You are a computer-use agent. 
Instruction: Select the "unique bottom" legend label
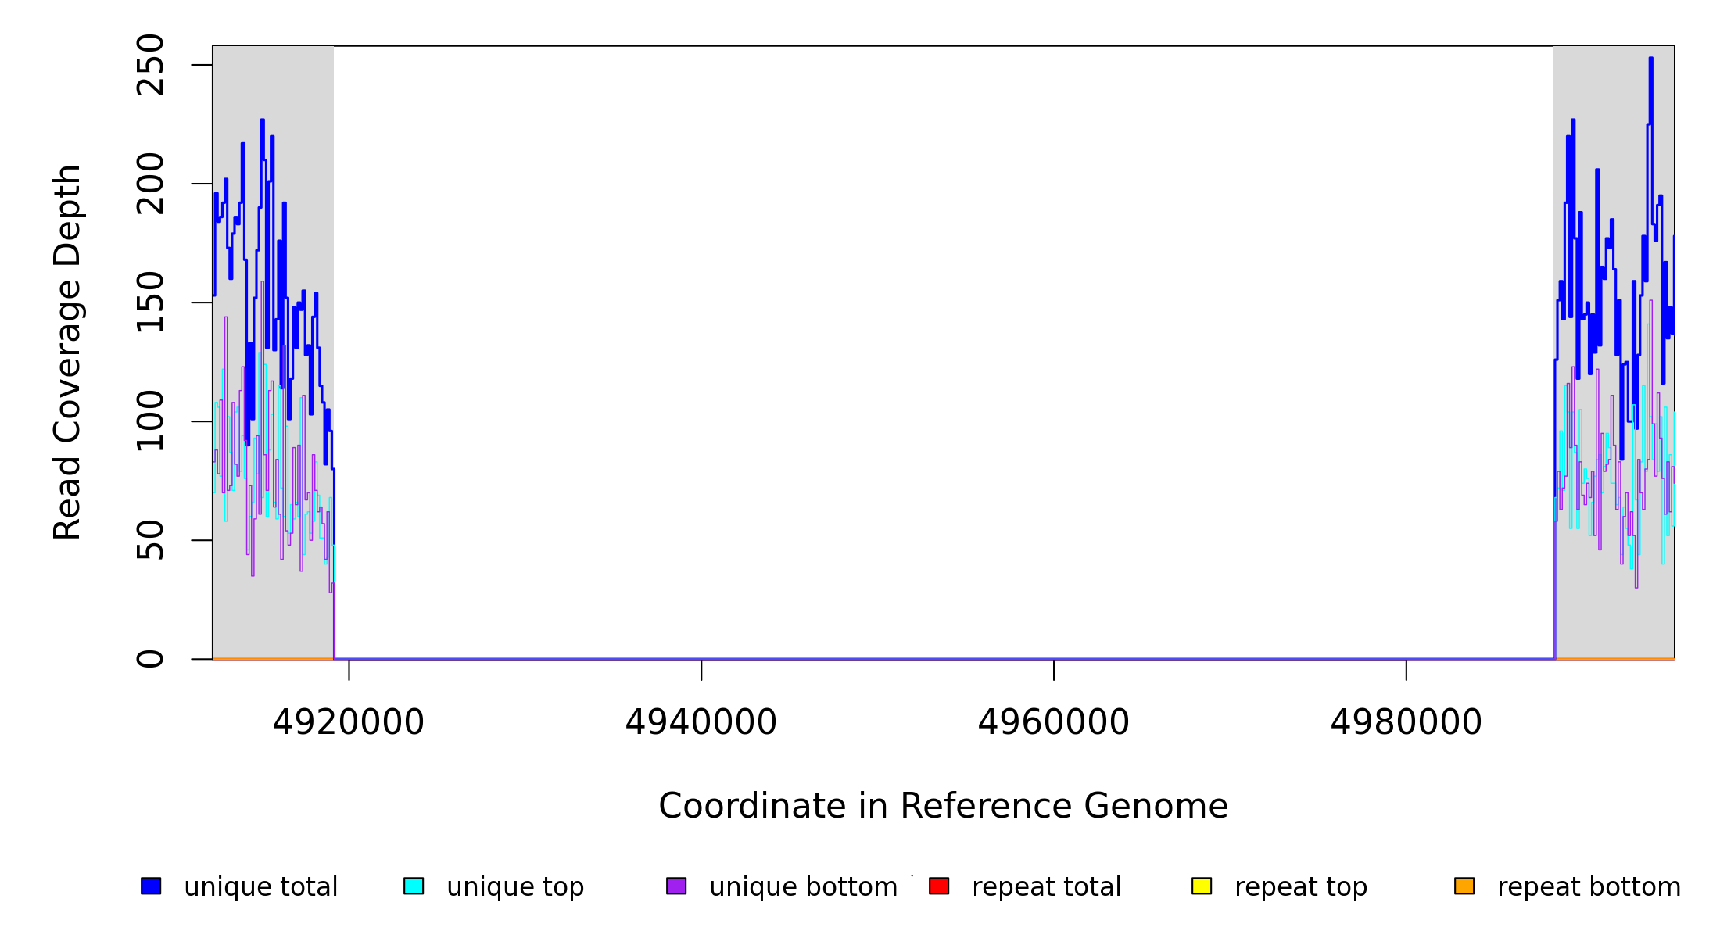click(803, 887)
